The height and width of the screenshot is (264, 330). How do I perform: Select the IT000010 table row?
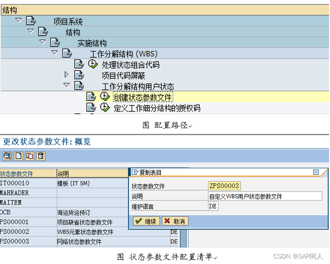coord(64,183)
